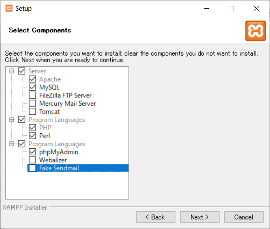Select the Apache tree item label
Image resolution: width=270 pixels, height=229 pixels.
[50, 79]
